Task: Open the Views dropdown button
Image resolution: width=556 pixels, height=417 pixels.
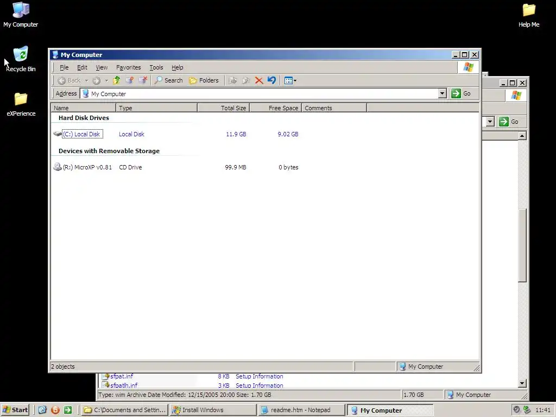Action: (290, 80)
